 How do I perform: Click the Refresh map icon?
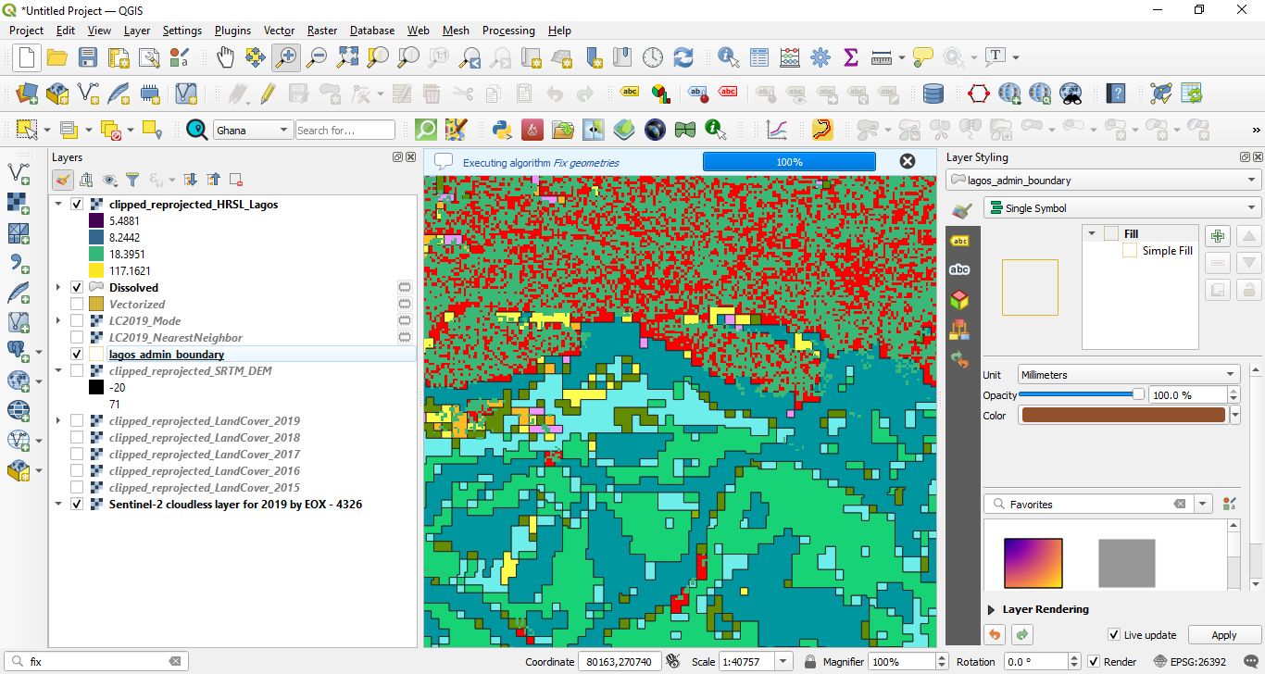point(683,57)
